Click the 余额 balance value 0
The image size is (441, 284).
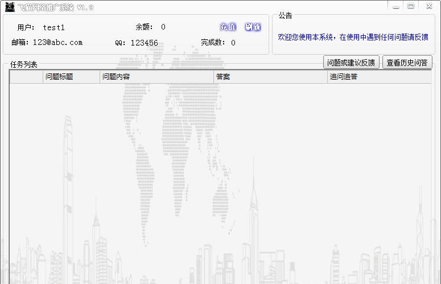[163, 27]
